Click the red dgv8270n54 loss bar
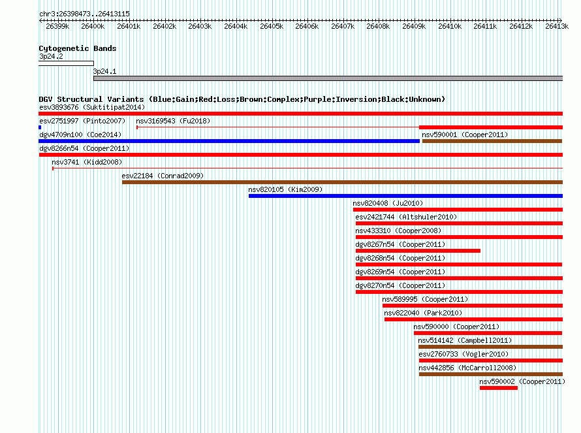 pos(459,292)
